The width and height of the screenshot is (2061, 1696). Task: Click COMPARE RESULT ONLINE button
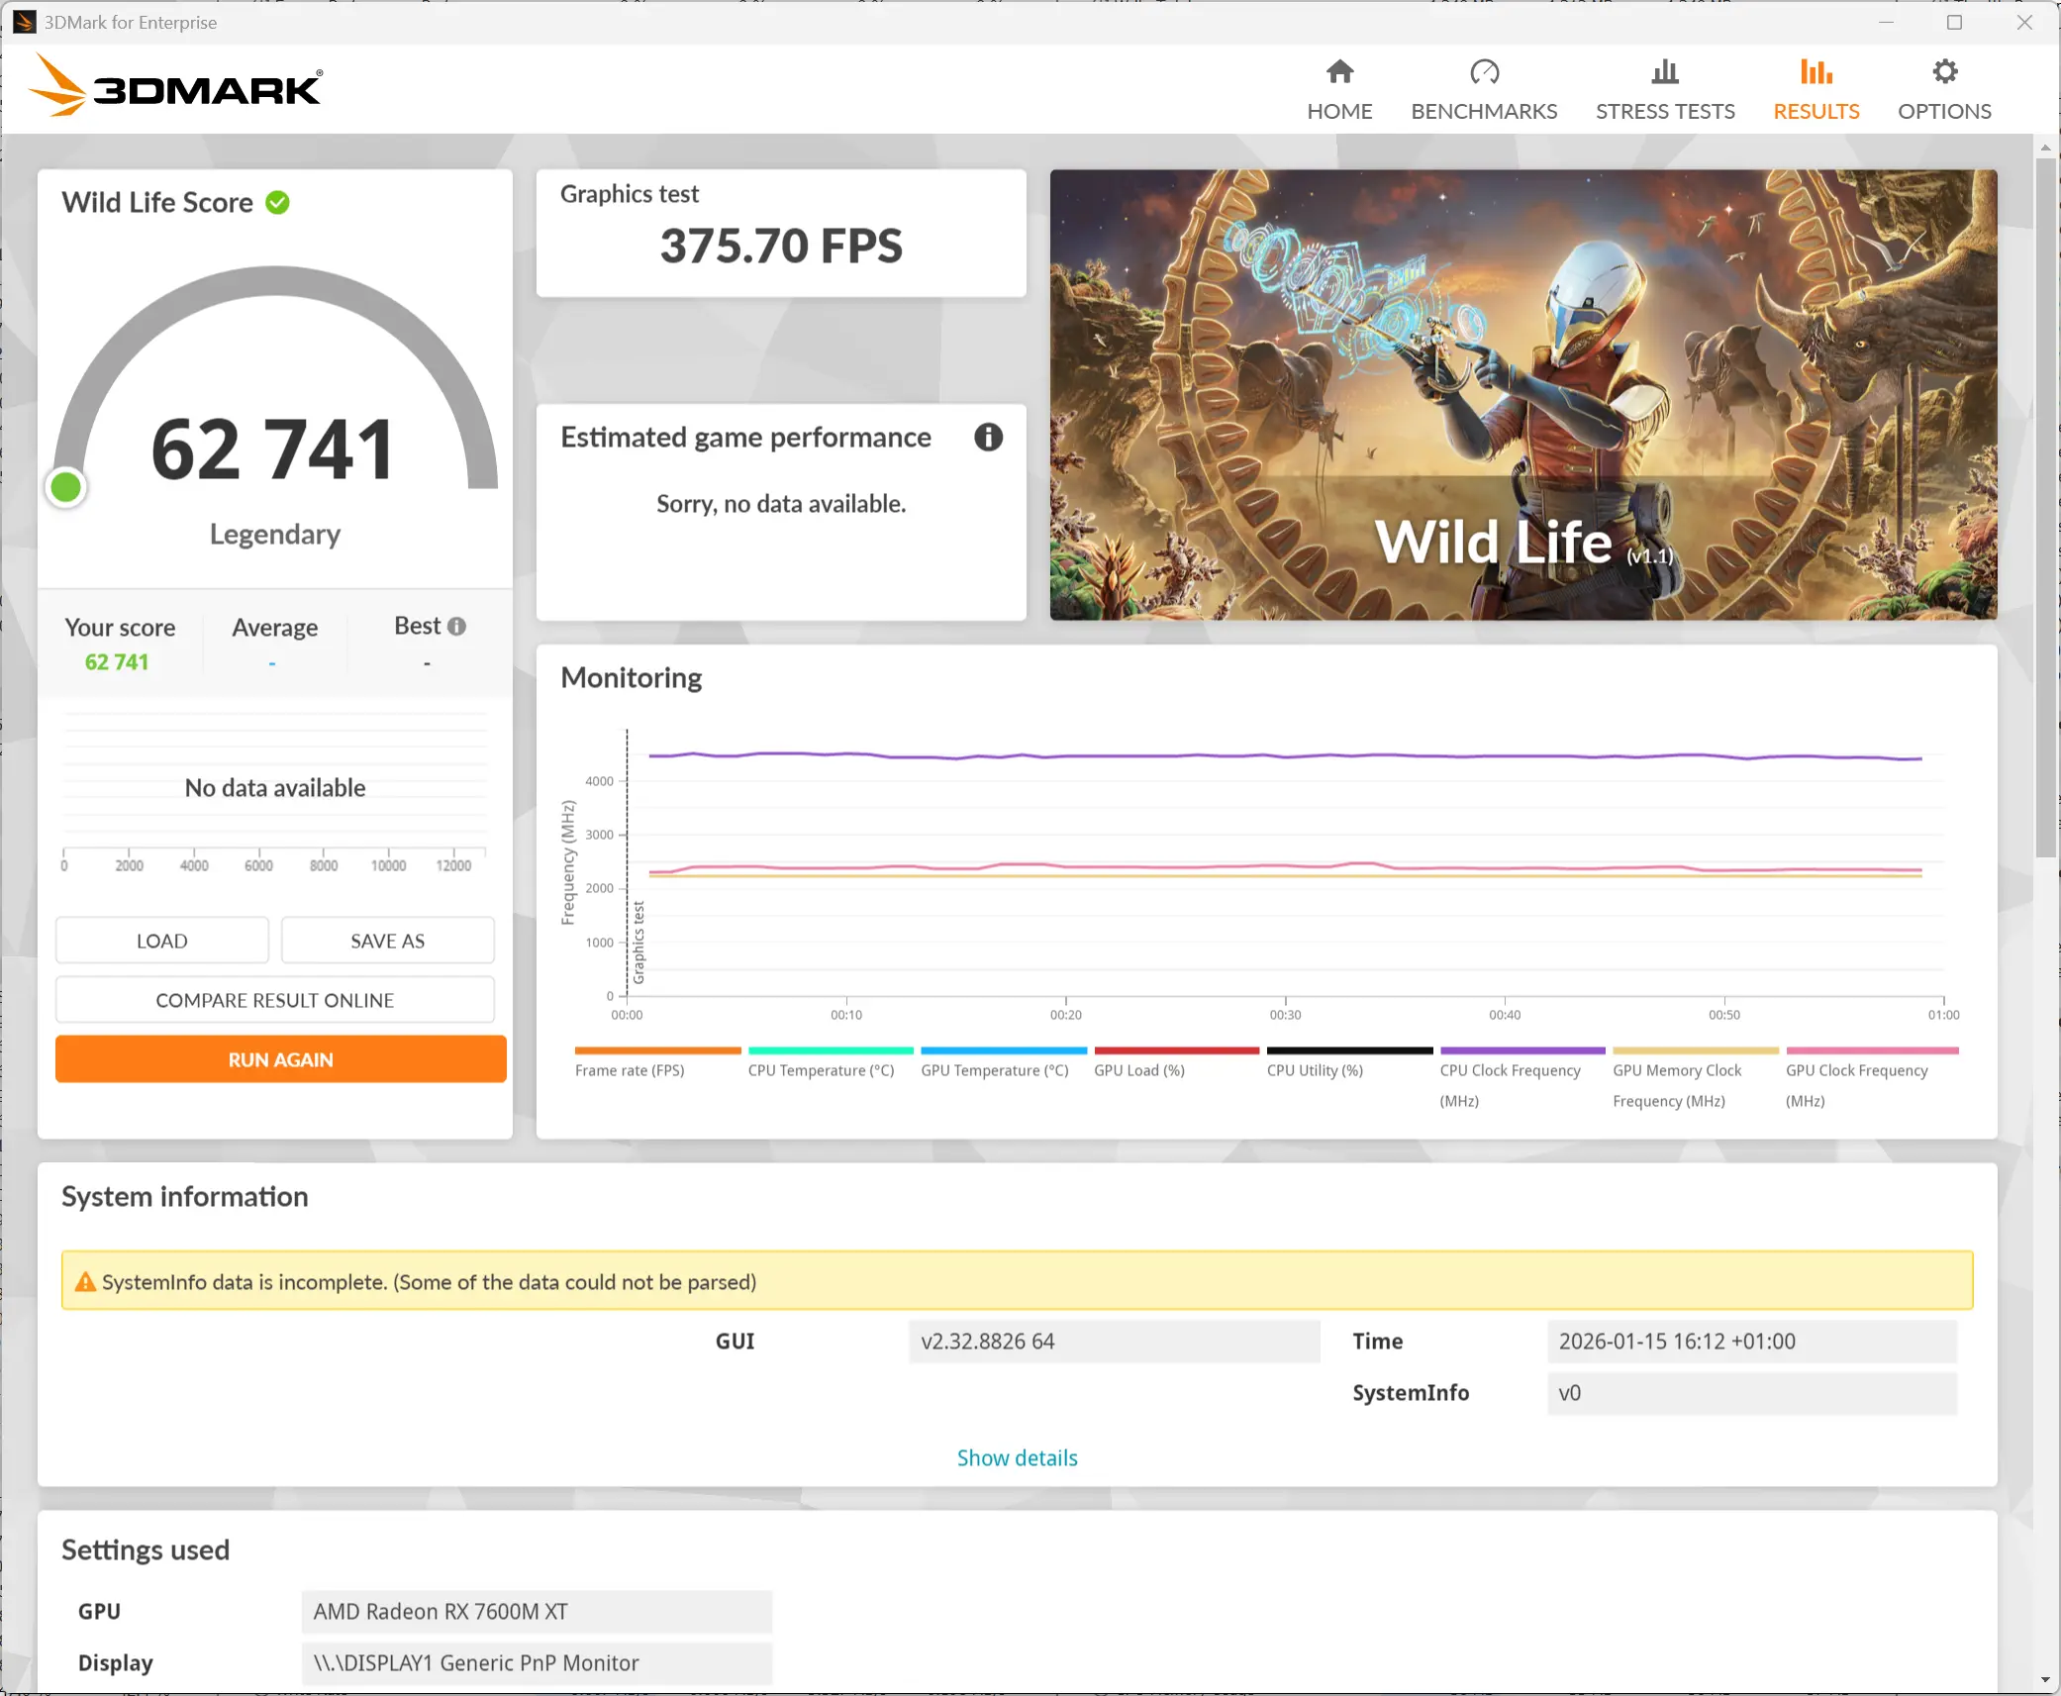click(274, 1000)
